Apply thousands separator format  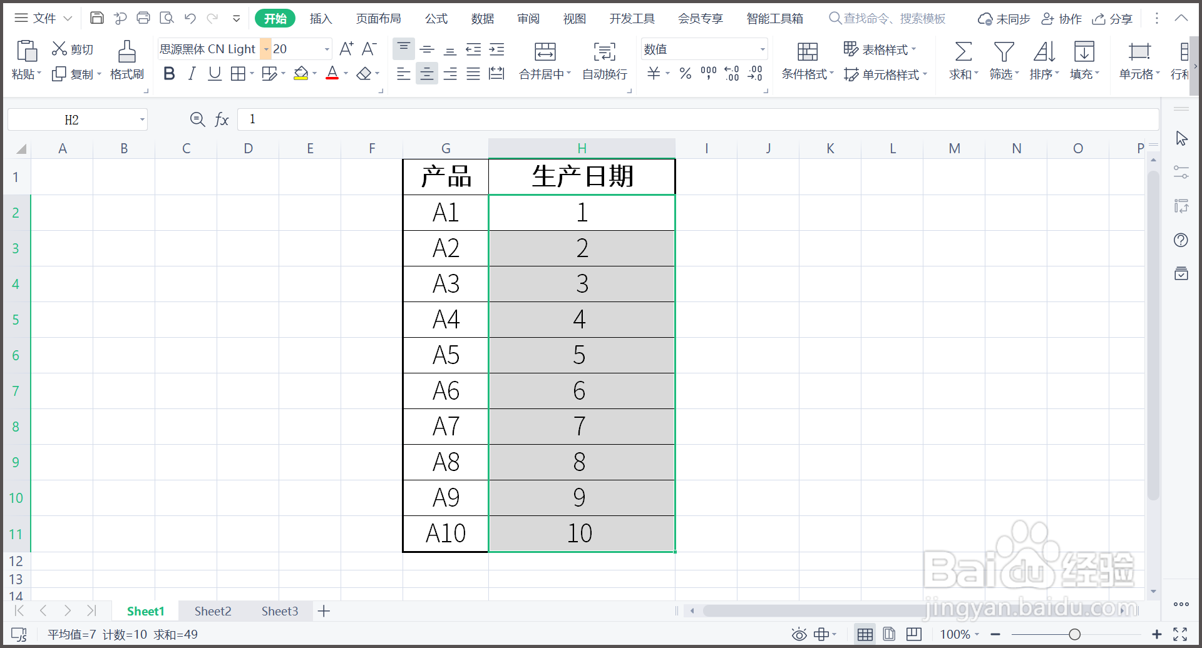pyautogui.click(x=709, y=74)
